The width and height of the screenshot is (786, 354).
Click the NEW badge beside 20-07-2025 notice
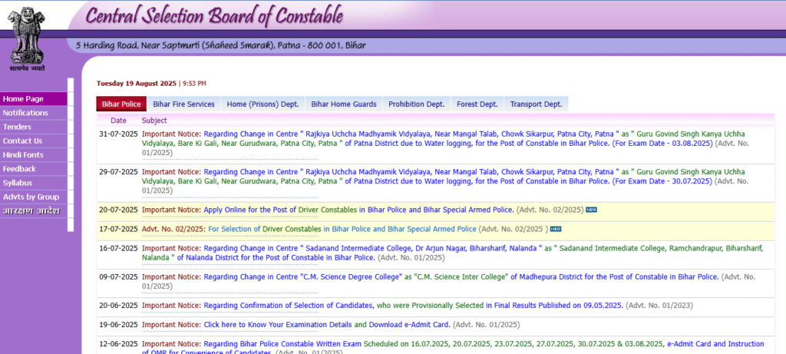point(591,210)
